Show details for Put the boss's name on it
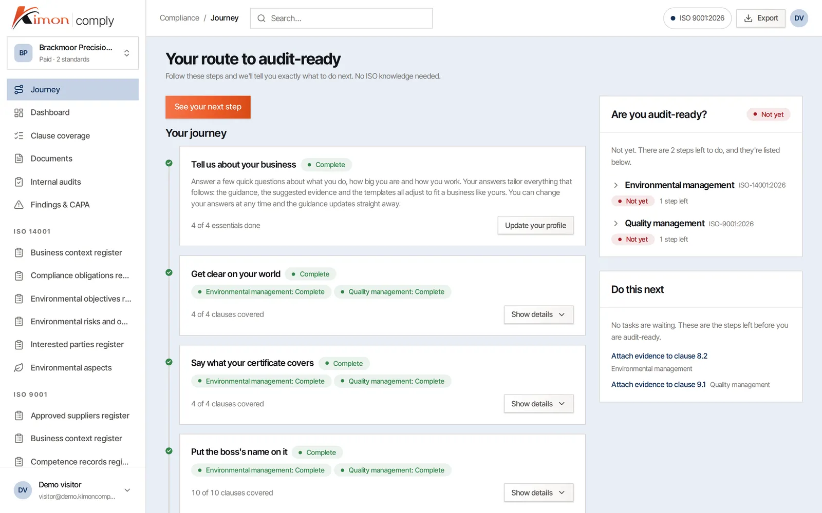The image size is (822, 513). [538, 492]
